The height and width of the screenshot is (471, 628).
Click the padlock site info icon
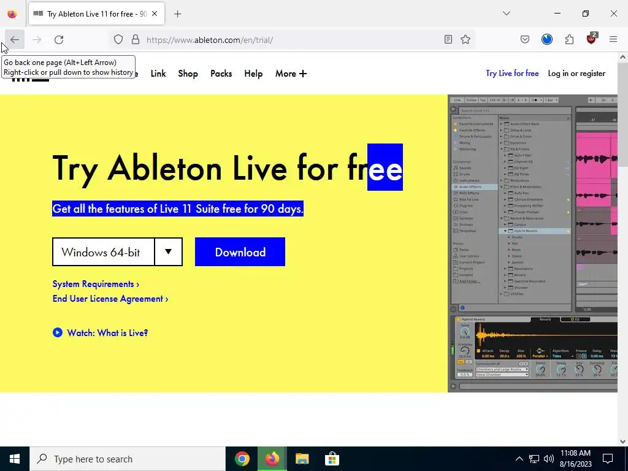pyautogui.click(x=136, y=40)
